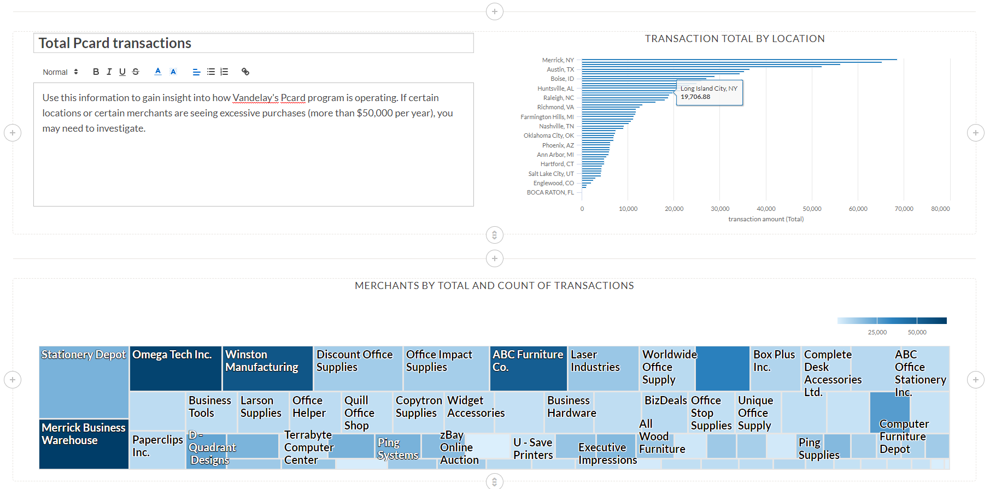
Task: Click the treemap color gradient legend
Action: coord(892,321)
